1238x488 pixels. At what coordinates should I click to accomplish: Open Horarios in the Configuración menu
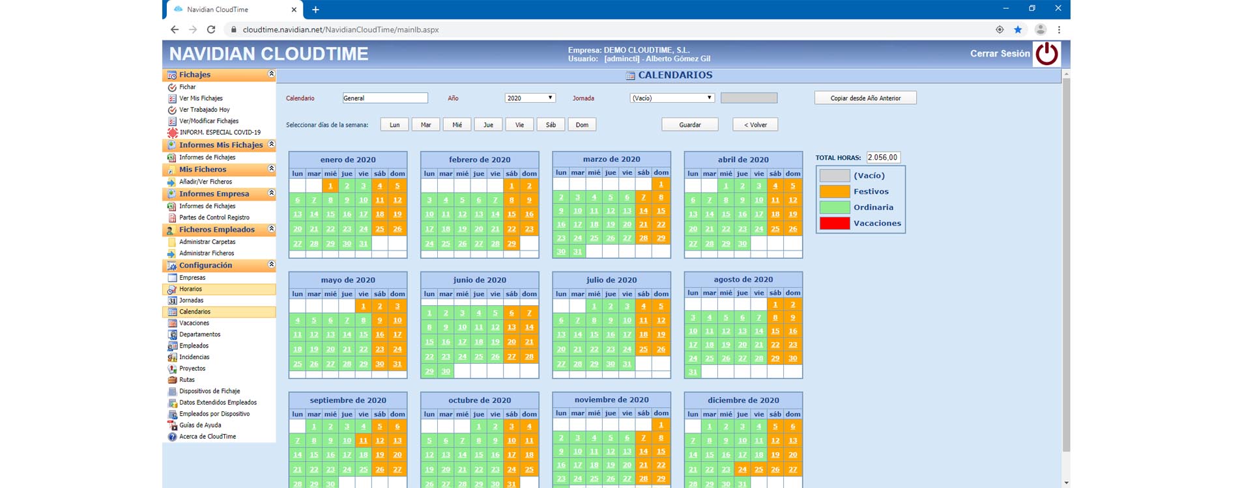191,289
